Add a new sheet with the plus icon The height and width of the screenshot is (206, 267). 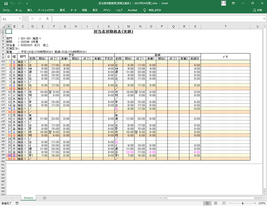(44, 198)
